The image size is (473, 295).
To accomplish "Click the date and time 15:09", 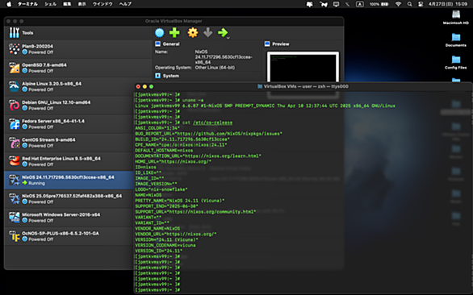I will click(x=448, y=4).
